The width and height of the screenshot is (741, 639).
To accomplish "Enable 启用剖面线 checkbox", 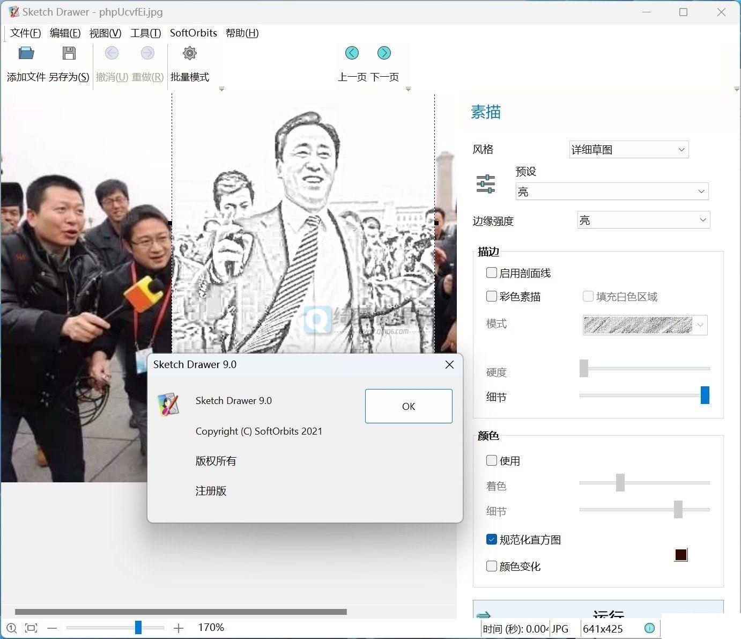I will 491,273.
